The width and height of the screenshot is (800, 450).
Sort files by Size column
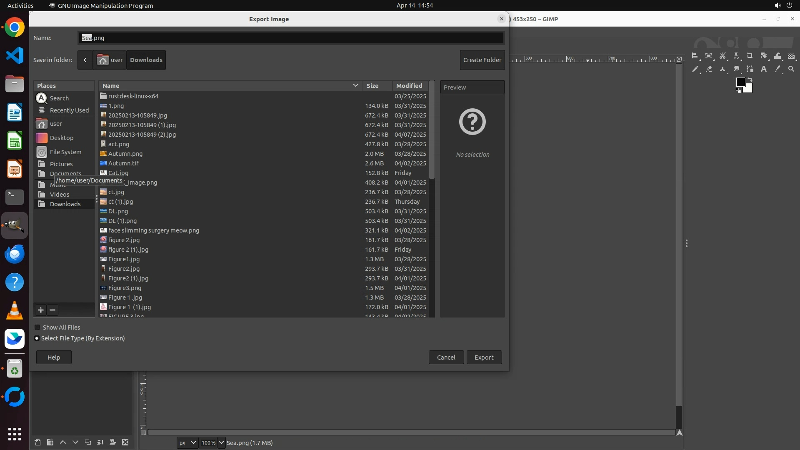[x=372, y=86]
